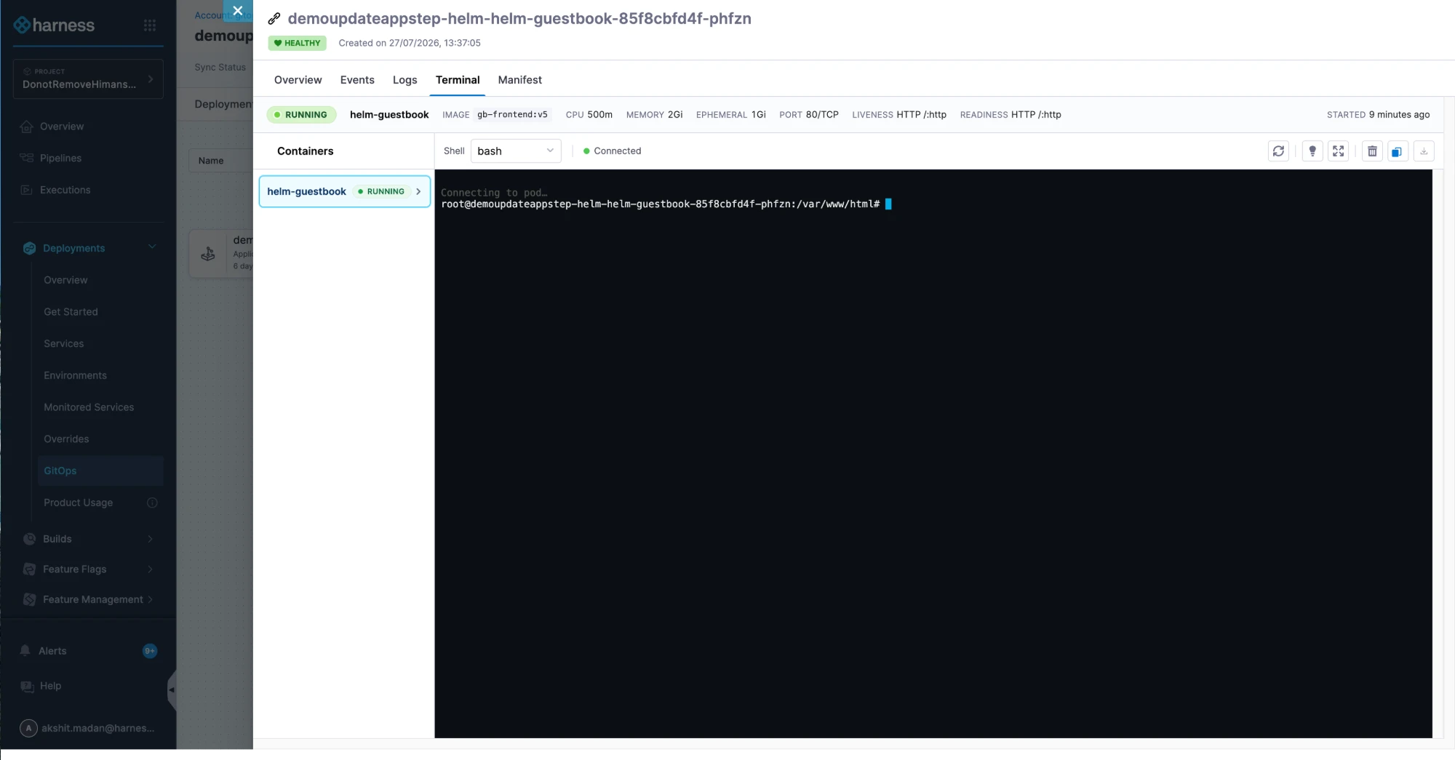Toggle terminal theme with lightbulb icon
The width and height of the screenshot is (1455, 760).
point(1312,151)
